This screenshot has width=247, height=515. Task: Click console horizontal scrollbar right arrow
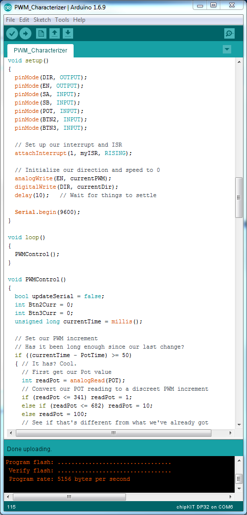tap(231, 497)
